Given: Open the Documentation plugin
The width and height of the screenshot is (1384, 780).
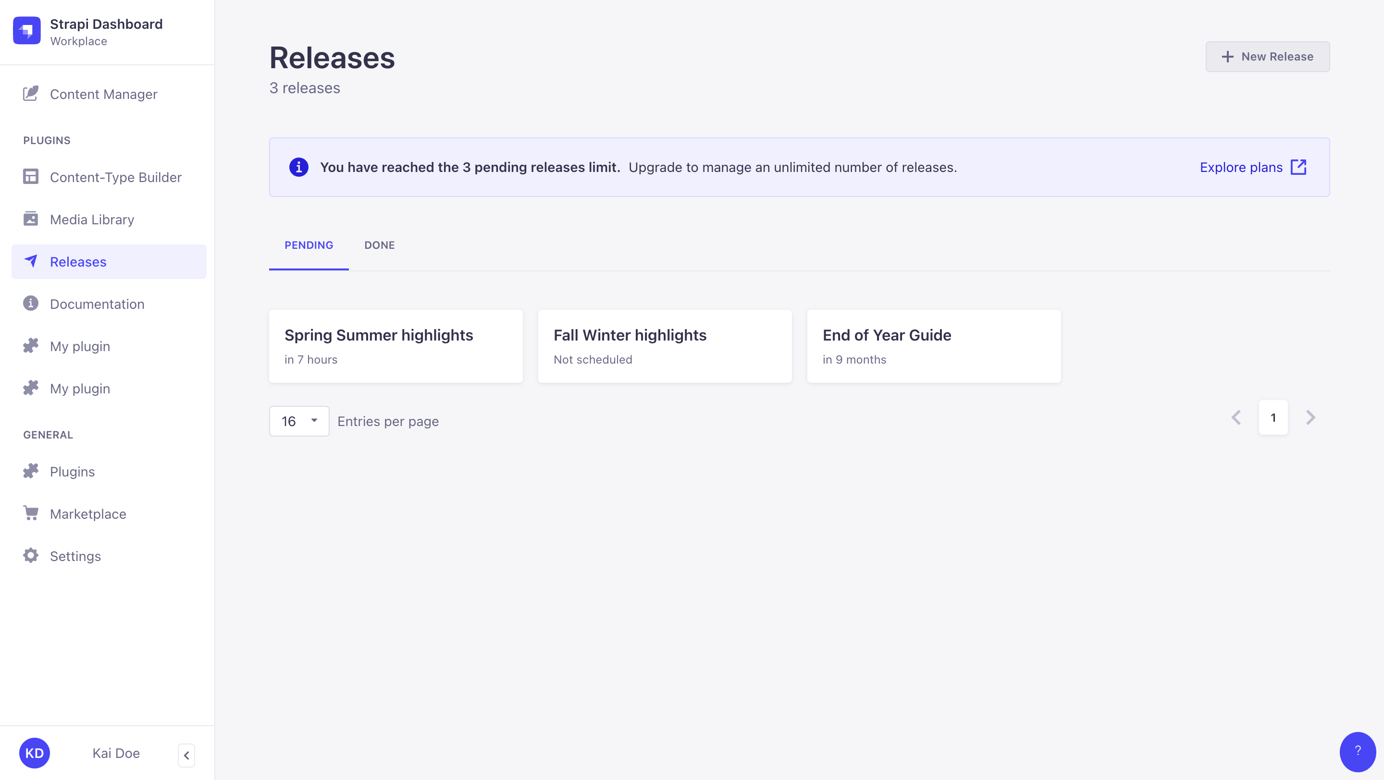Looking at the screenshot, I should click(97, 303).
